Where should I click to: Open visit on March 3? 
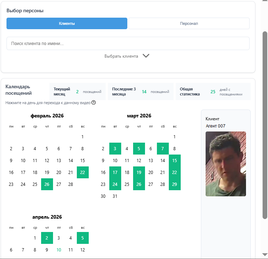[x=115, y=148]
